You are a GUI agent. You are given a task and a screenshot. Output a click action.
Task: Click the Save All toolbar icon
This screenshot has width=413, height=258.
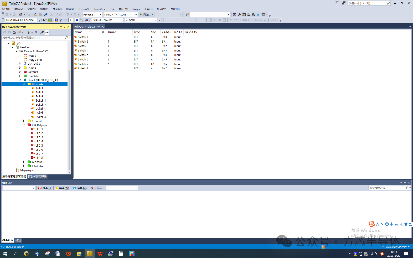click(x=45, y=14)
